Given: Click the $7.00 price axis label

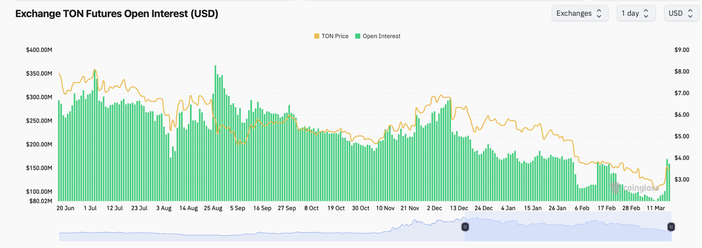Looking at the screenshot, I should point(682,93).
